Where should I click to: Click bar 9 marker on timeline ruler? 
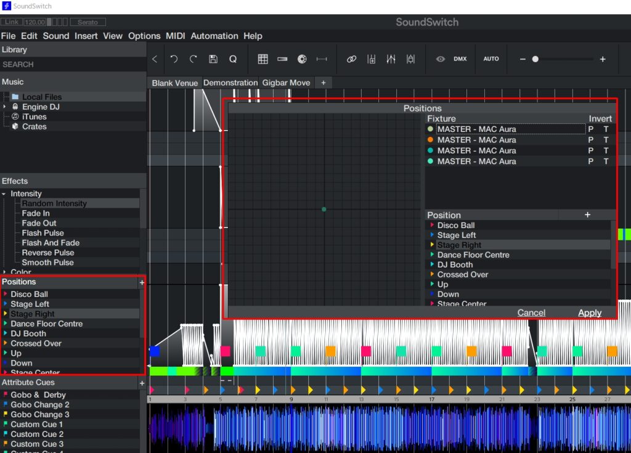click(x=291, y=399)
